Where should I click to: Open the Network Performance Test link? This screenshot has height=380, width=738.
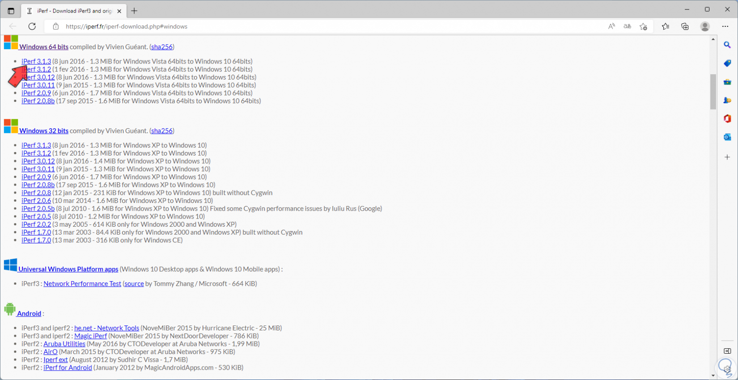pos(82,283)
